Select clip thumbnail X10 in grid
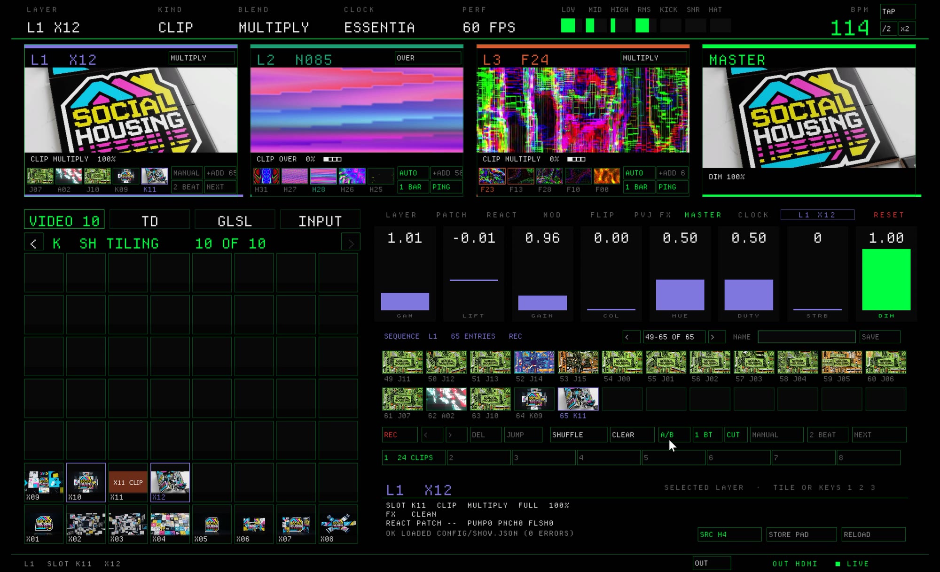 pyautogui.click(x=86, y=482)
